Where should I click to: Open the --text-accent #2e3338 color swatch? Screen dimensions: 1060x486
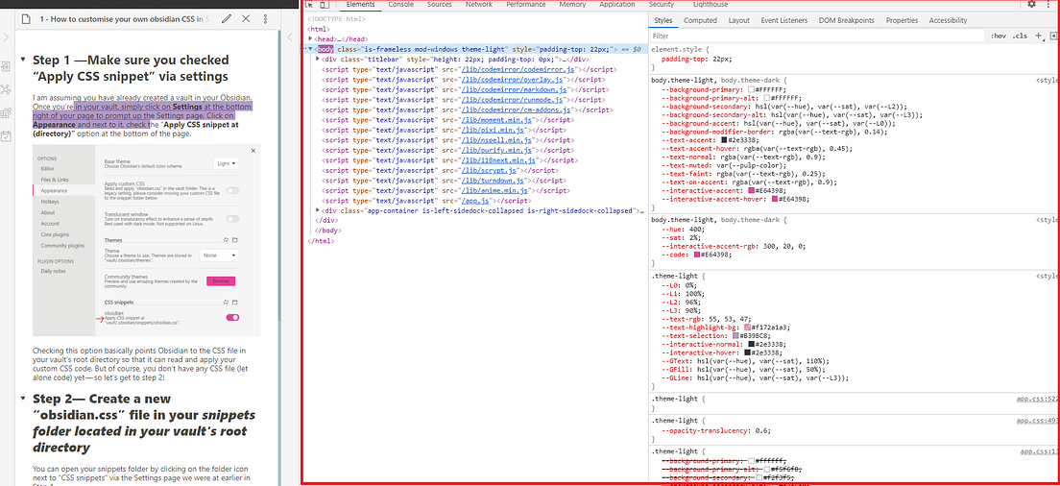[724, 140]
